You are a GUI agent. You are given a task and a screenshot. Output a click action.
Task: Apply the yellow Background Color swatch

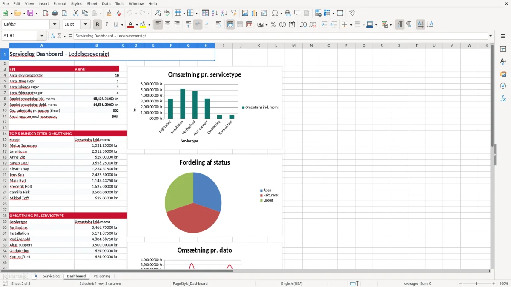tap(143, 25)
